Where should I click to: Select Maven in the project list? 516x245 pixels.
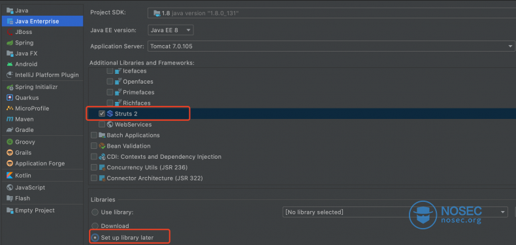pos(42,119)
